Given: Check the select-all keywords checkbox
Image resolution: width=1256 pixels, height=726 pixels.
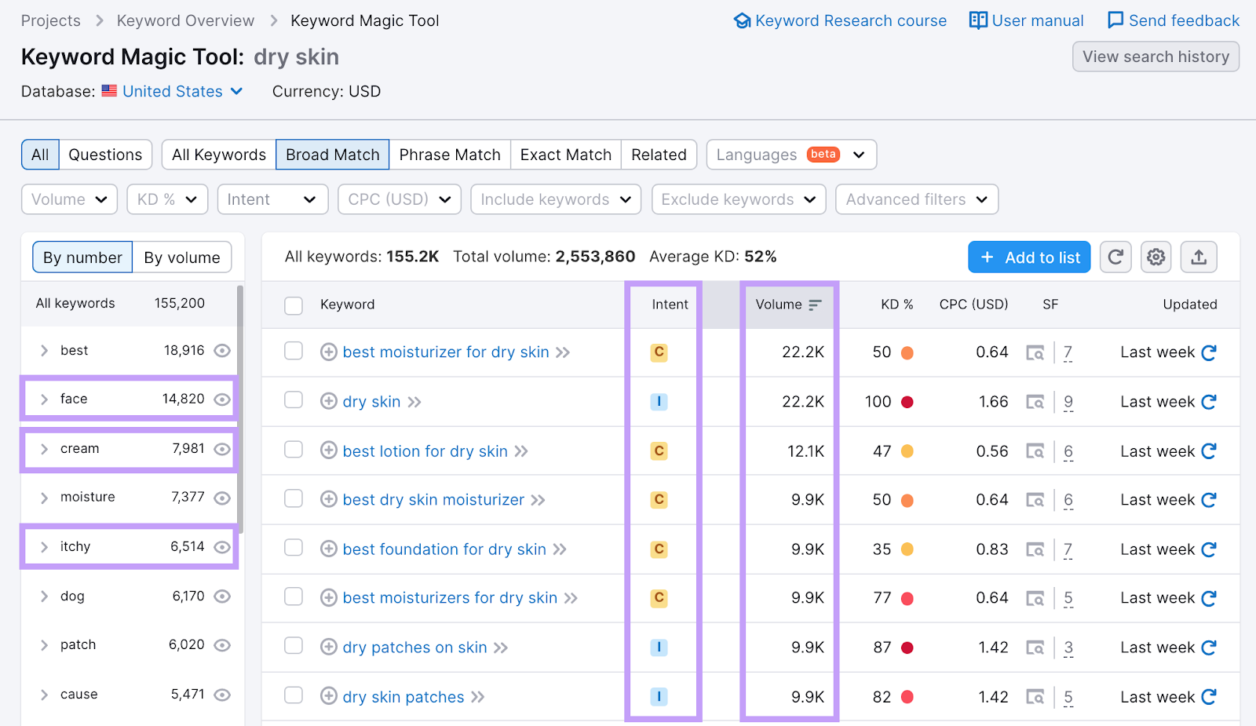Looking at the screenshot, I should [x=293, y=306].
